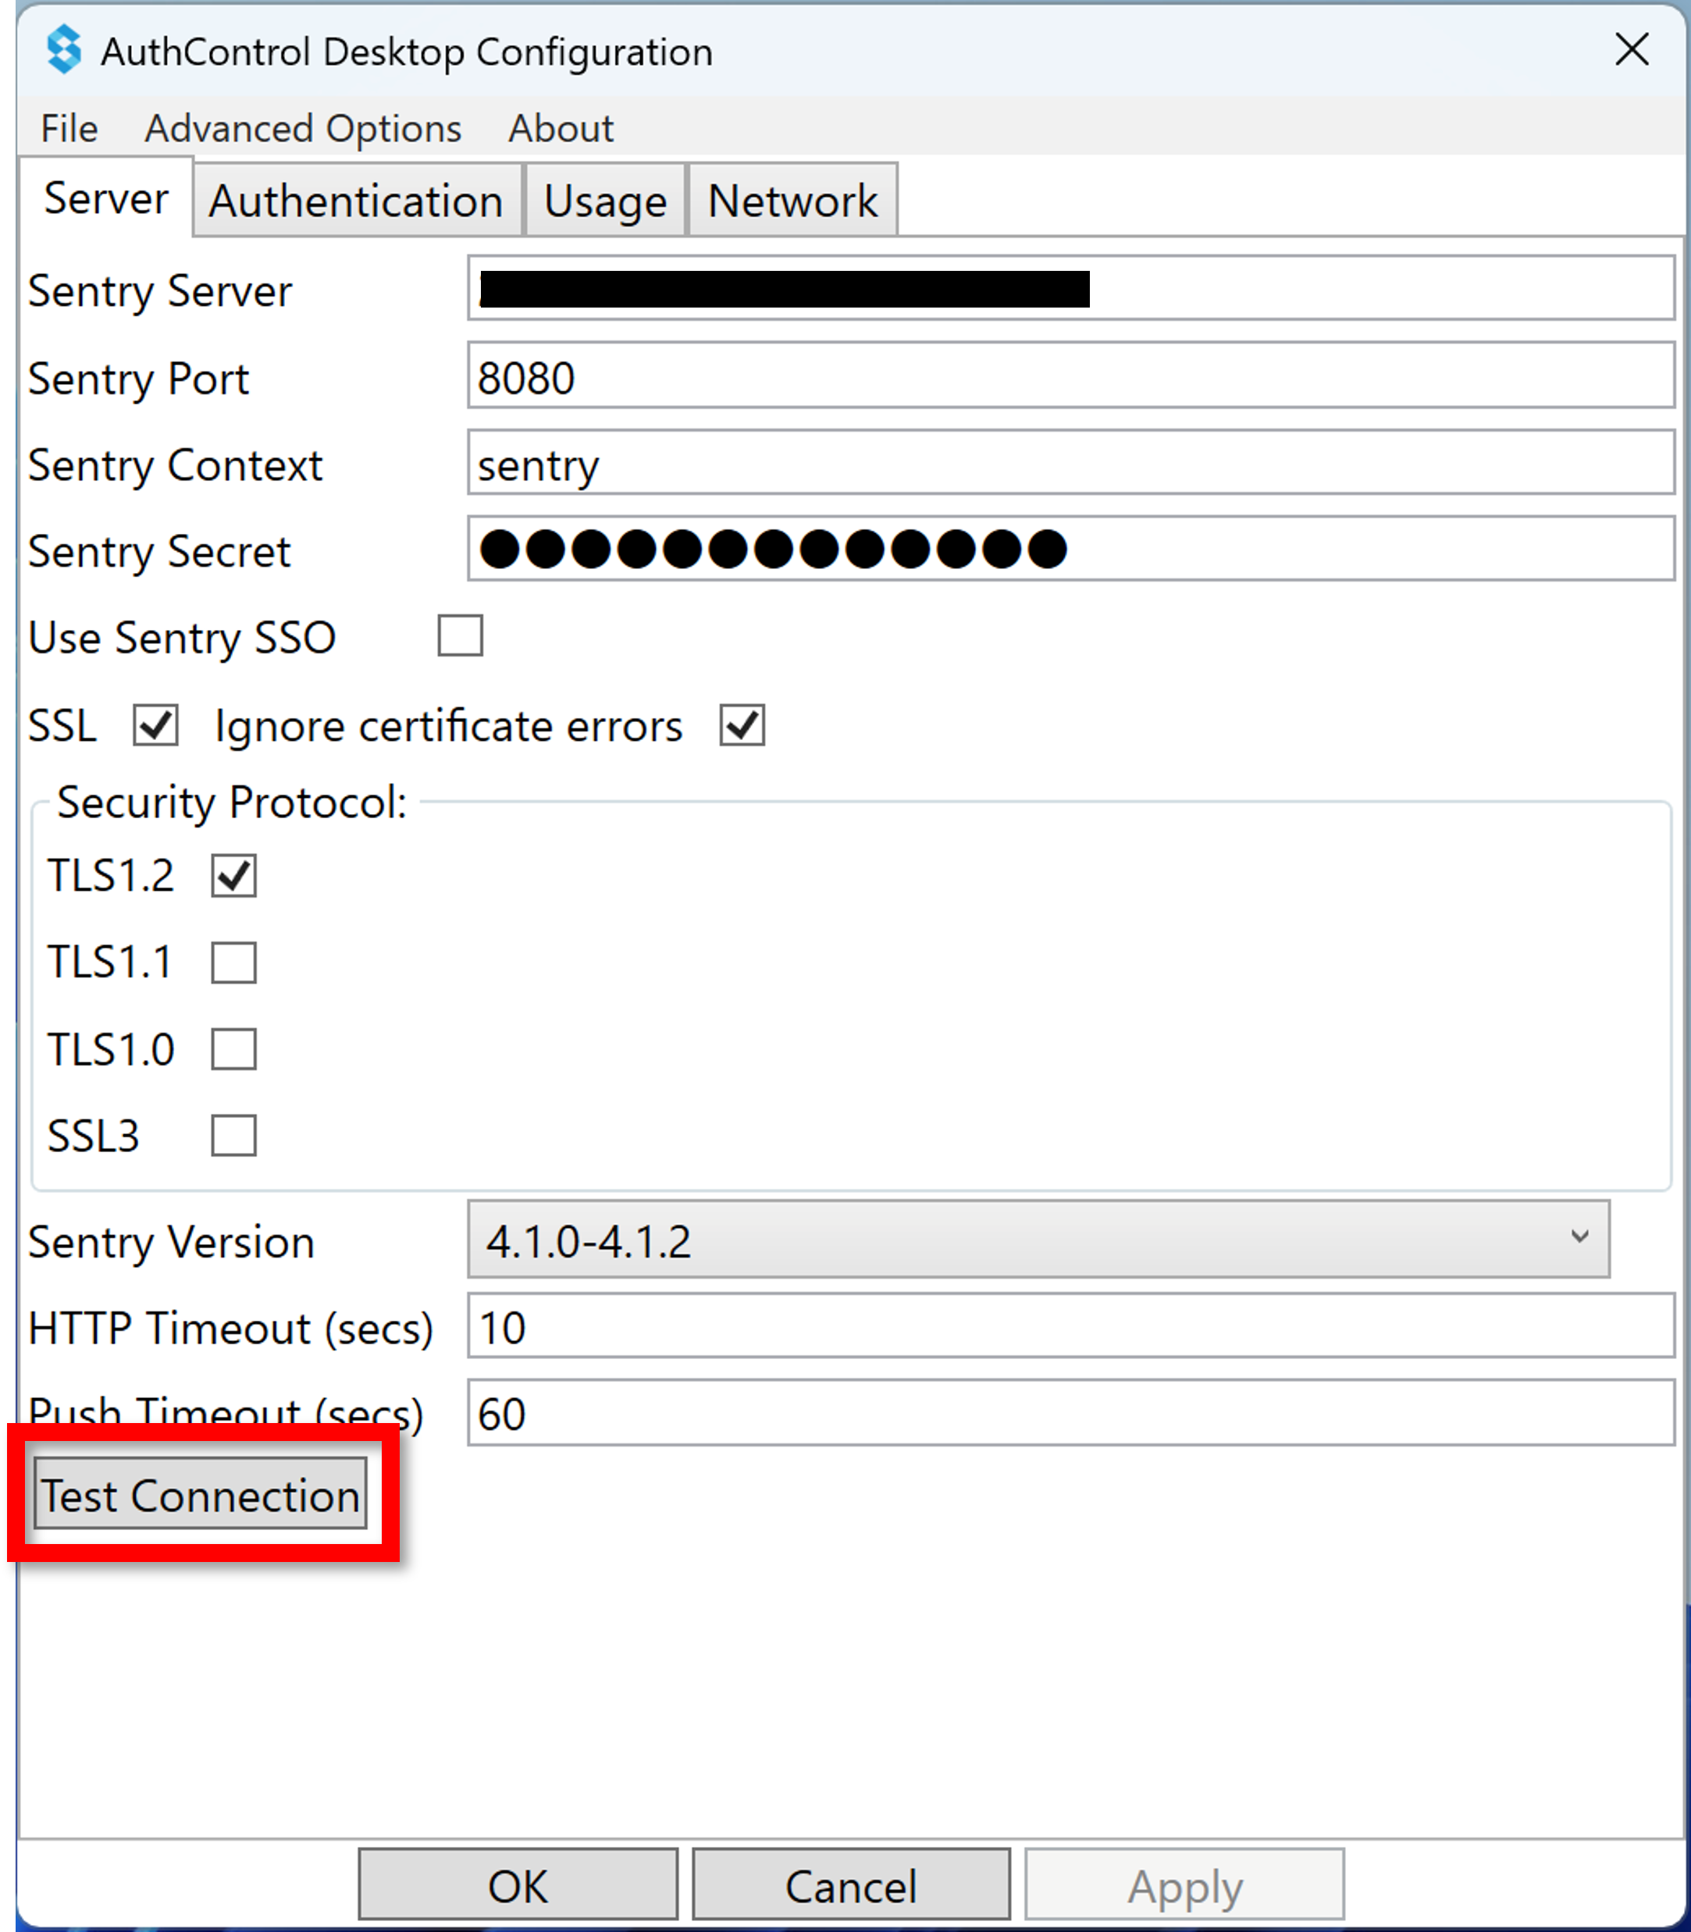This screenshot has height=1932, width=1691.
Task: Uncheck Ignore certificate errors
Action: 742,725
